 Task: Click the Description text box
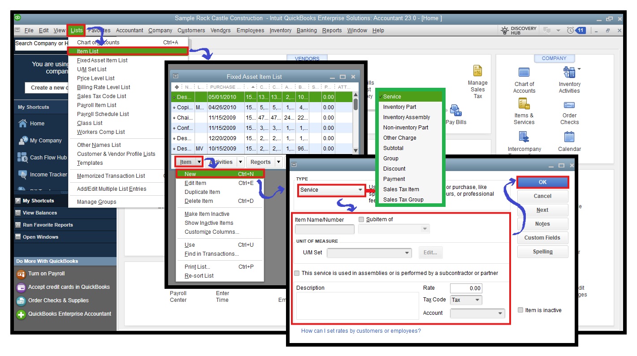point(357,306)
